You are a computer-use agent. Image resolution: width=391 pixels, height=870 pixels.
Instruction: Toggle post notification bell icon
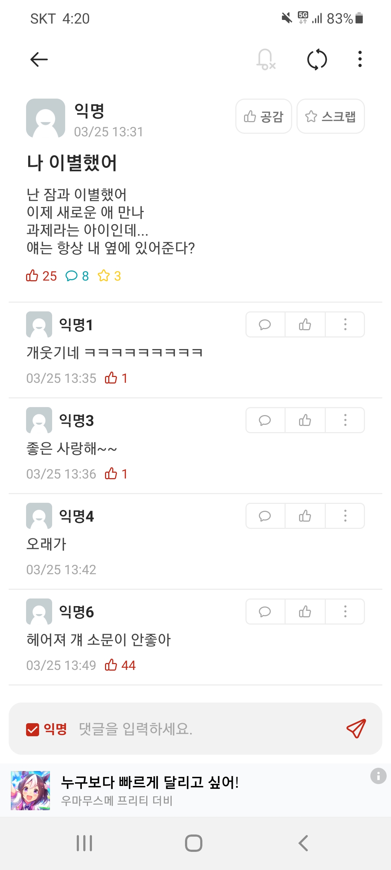click(x=266, y=59)
